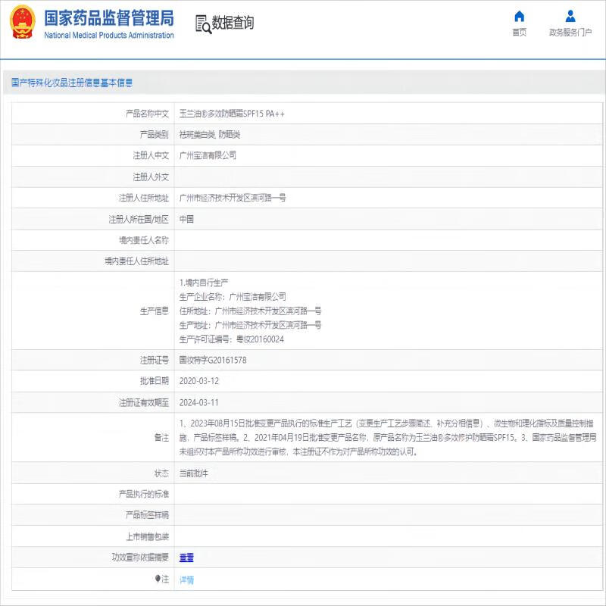Click the 住所地址 line in 生产信息

[x=250, y=311]
